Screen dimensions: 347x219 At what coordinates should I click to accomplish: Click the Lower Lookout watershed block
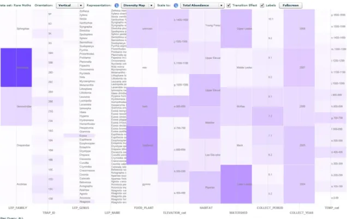(x=236, y=184)
